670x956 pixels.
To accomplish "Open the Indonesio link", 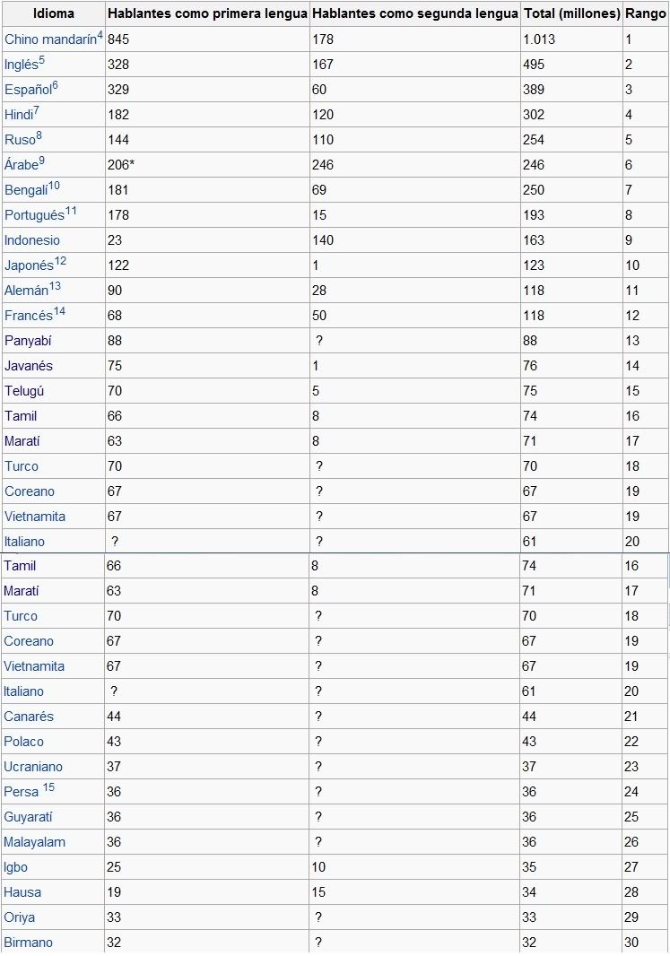I will click(x=32, y=240).
